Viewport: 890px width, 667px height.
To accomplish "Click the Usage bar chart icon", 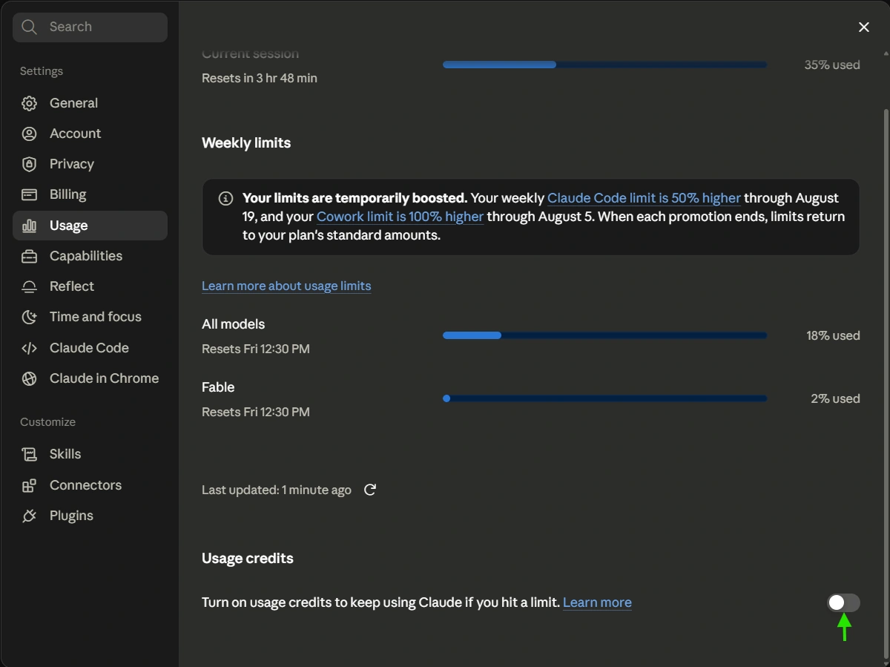I will [x=29, y=226].
